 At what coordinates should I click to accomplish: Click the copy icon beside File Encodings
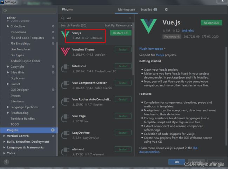pos(53,43)
